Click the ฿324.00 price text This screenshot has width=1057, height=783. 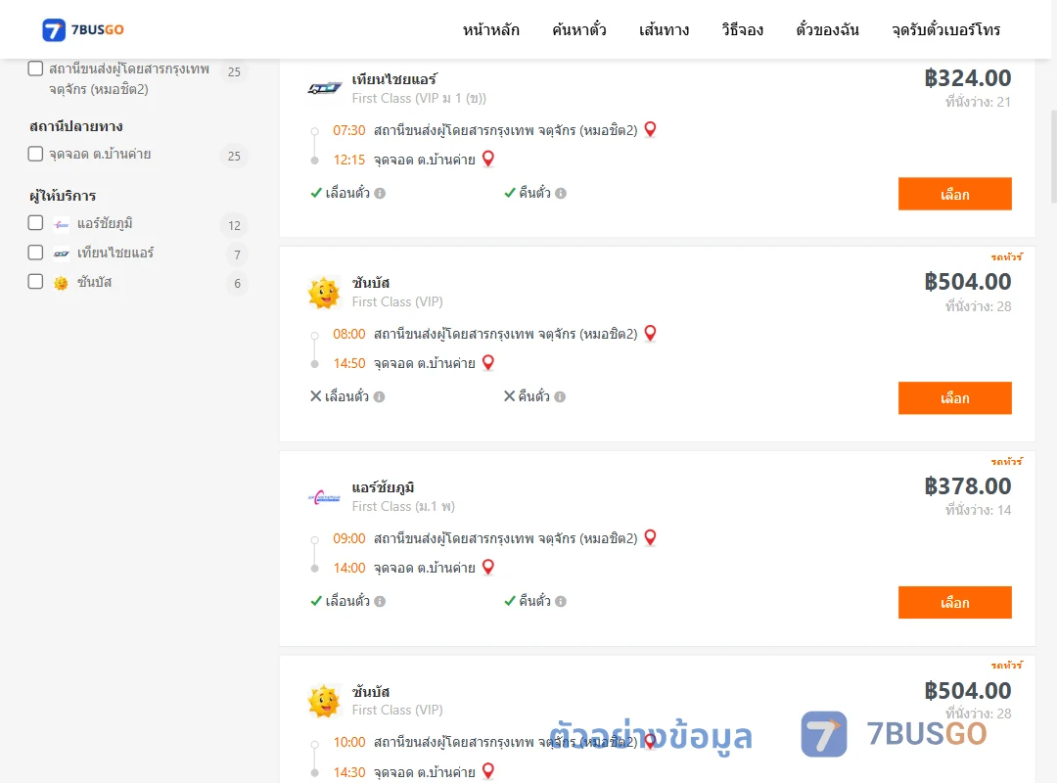967,78
